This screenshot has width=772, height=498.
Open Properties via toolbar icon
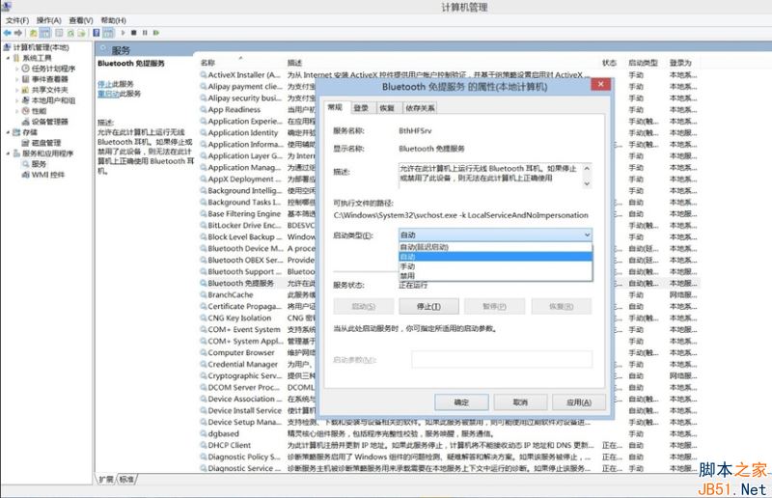(x=59, y=33)
